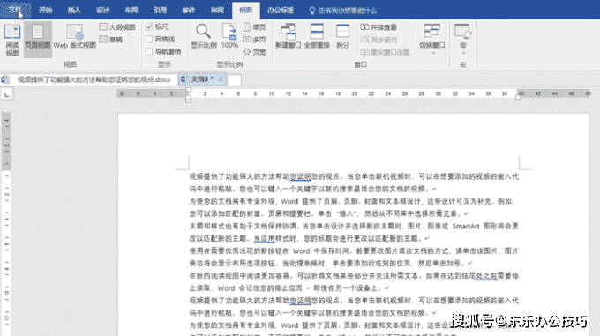Click the tab stop selector (L) button
This screenshot has height=336, width=600.
tap(6, 94)
